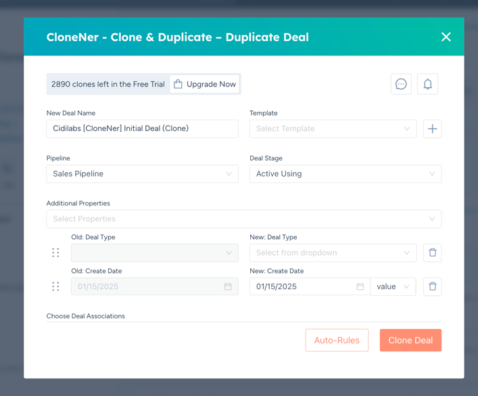Open the Pipeline dropdown
This screenshot has height=396, width=478.
click(142, 174)
